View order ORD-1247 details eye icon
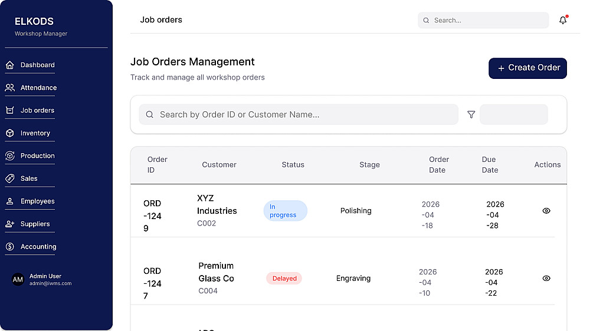 pos(546,279)
